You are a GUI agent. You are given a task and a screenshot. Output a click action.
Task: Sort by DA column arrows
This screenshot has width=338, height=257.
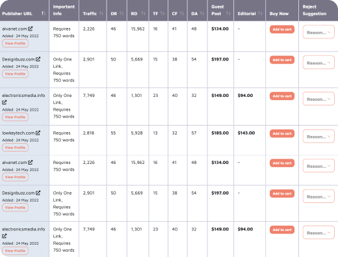pos(202,14)
